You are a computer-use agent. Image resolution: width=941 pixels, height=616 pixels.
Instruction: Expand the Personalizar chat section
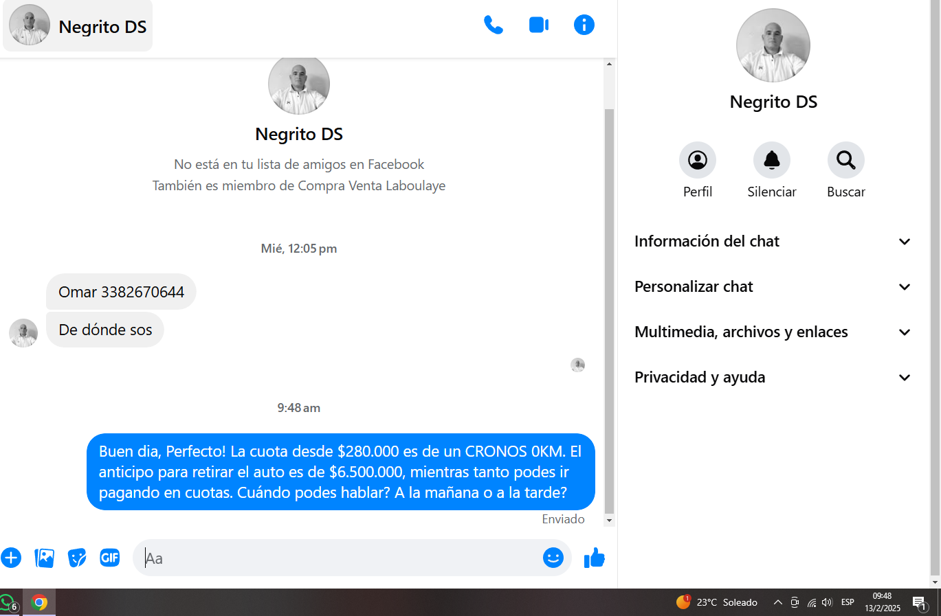773,287
